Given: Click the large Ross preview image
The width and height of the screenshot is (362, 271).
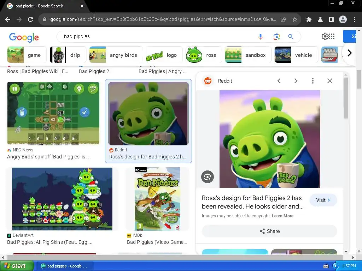Looking at the screenshot, I should [x=270, y=139].
